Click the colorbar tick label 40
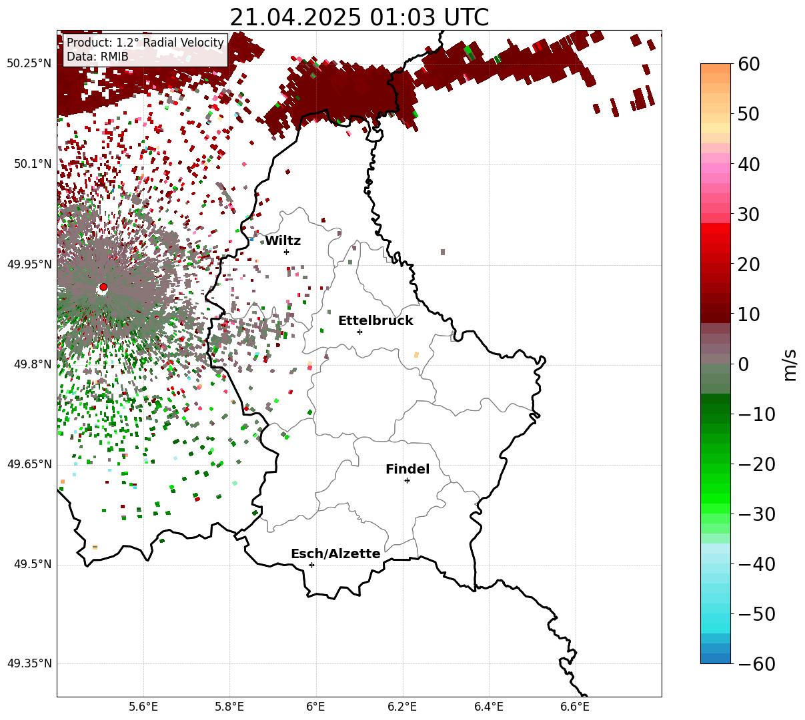 point(750,164)
